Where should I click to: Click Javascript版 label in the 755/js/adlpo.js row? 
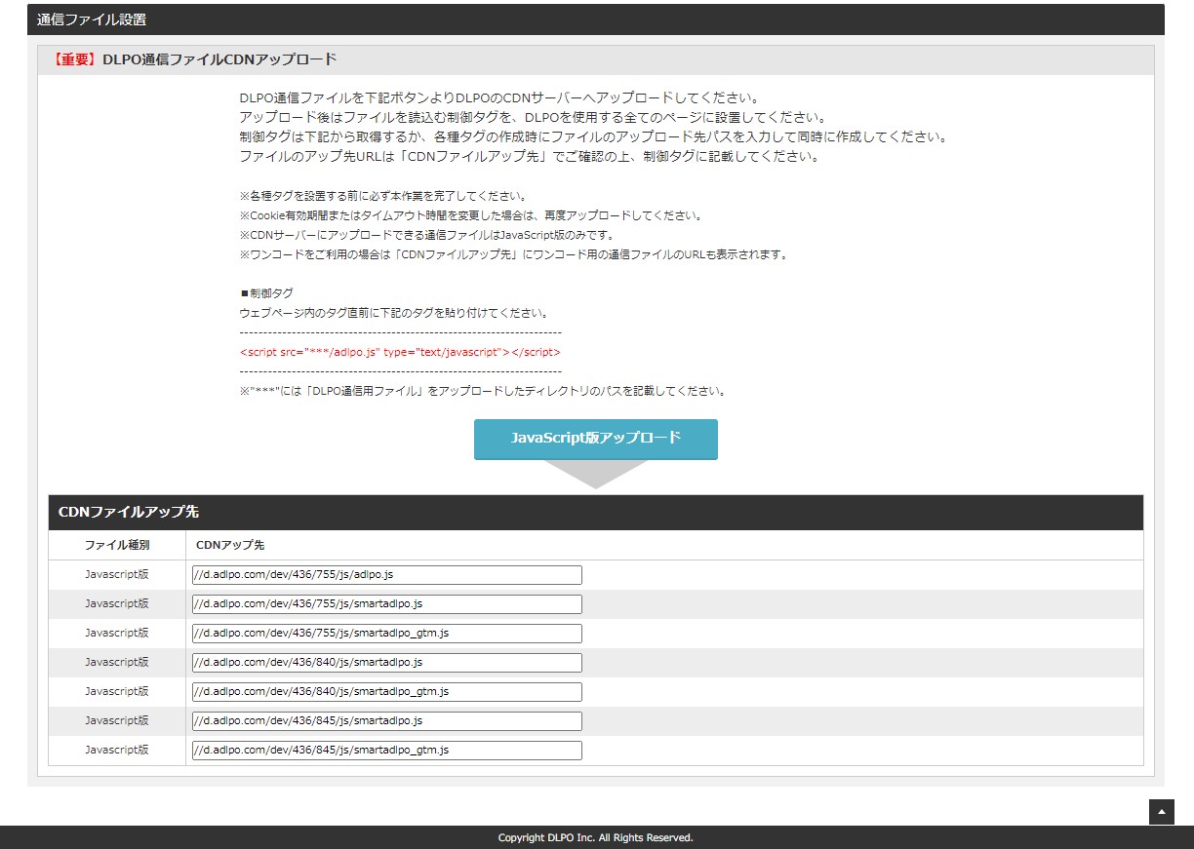point(117,575)
